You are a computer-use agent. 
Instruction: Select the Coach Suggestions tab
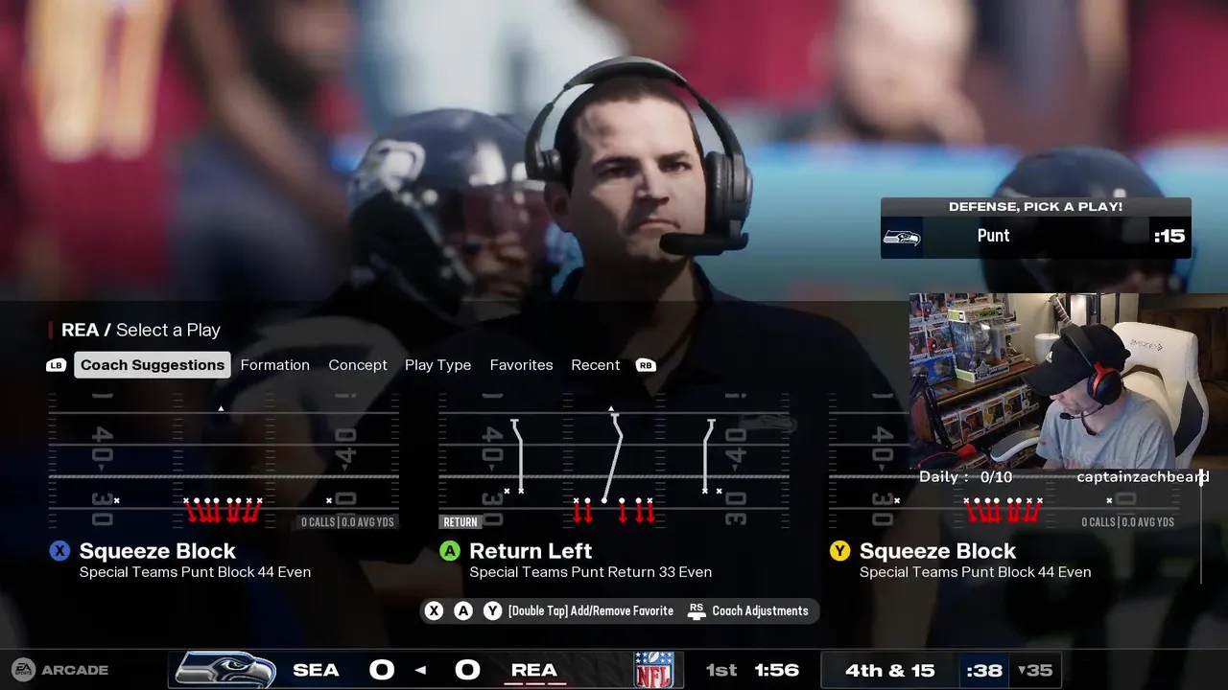[153, 365]
